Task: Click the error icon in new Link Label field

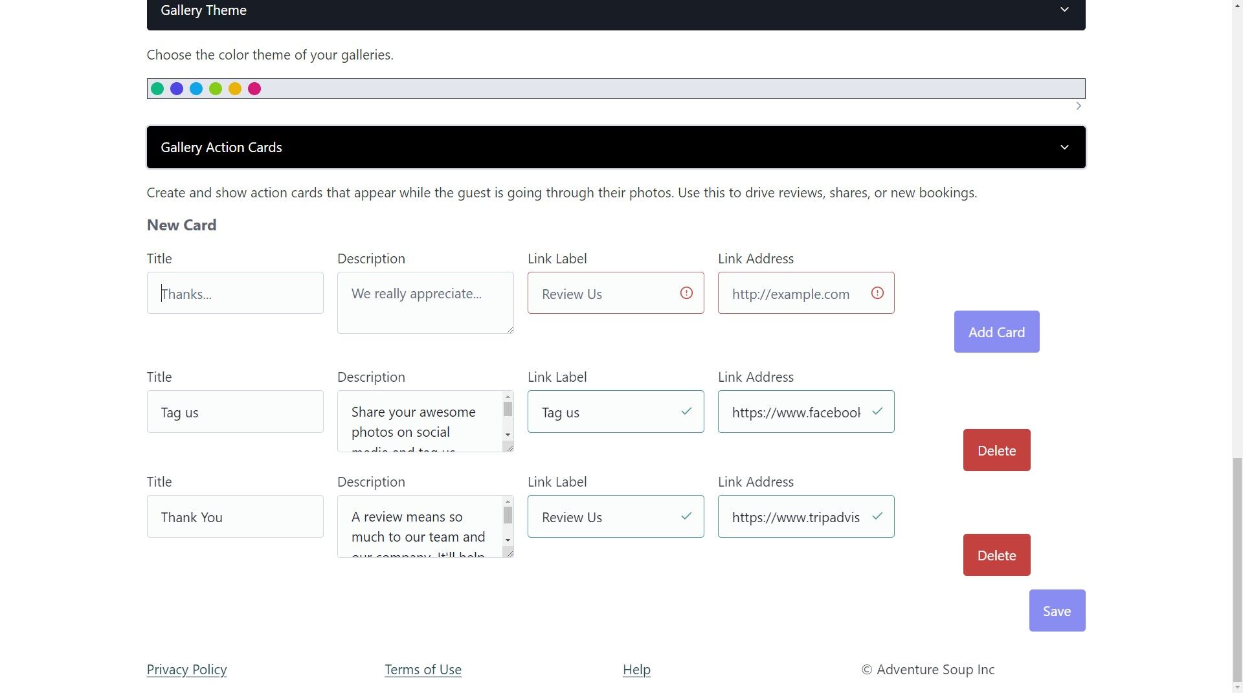Action: [686, 293]
